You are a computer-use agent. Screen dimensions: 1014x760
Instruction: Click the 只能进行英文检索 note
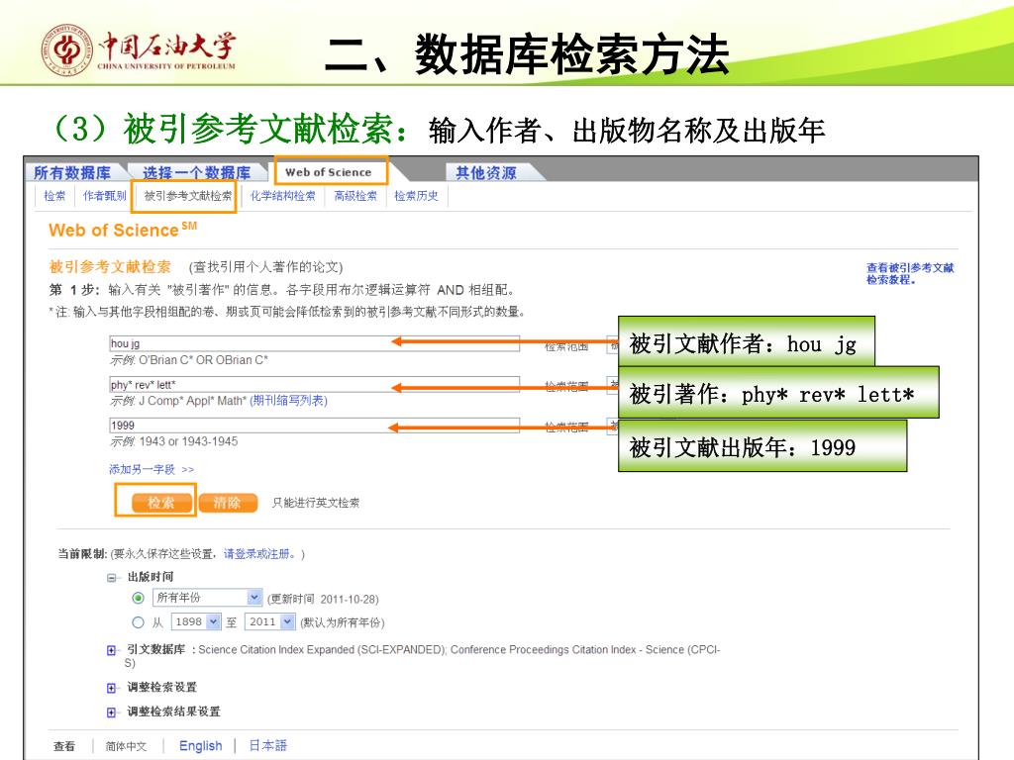316,503
